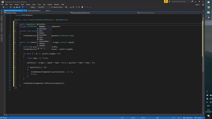Open the Attach to Unity dropdown arrow
The height and width of the screenshot is (119, 212).
click(63, 7)
